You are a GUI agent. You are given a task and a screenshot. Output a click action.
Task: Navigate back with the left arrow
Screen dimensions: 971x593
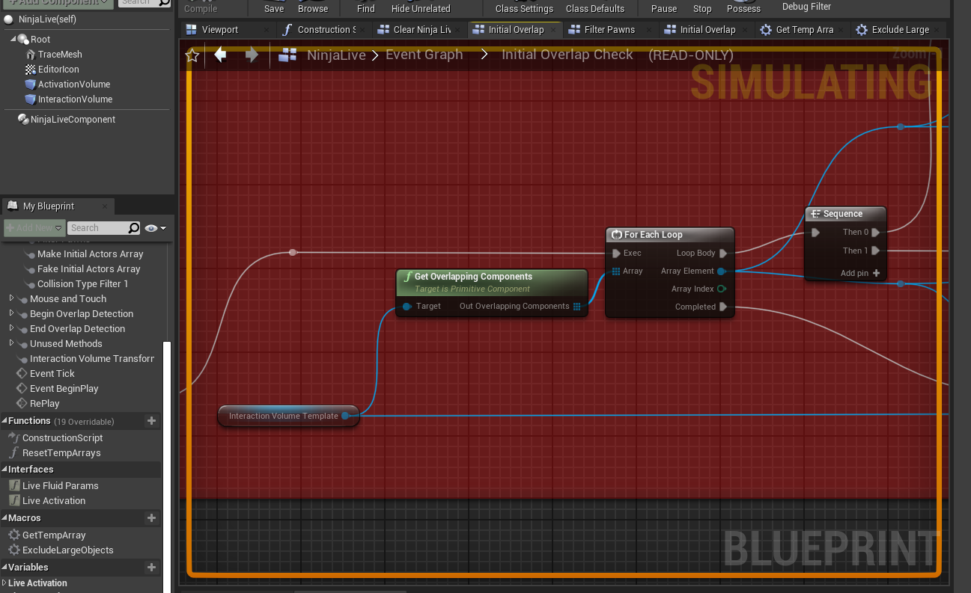pos(220,55)
